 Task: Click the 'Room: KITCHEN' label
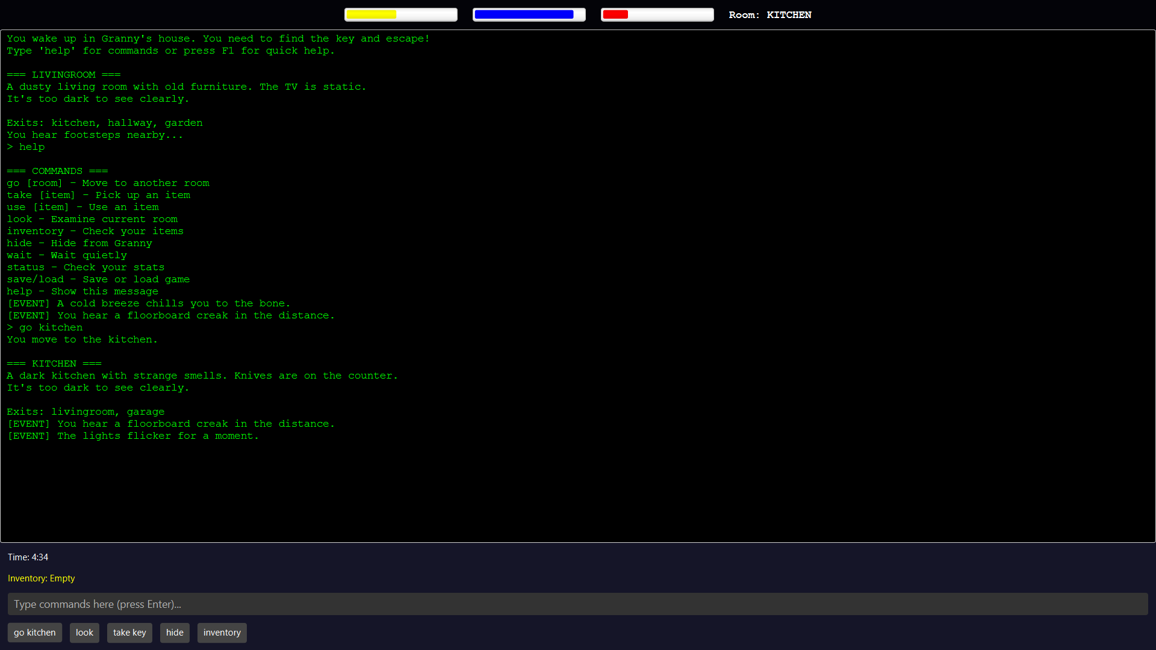pos(769,15)
